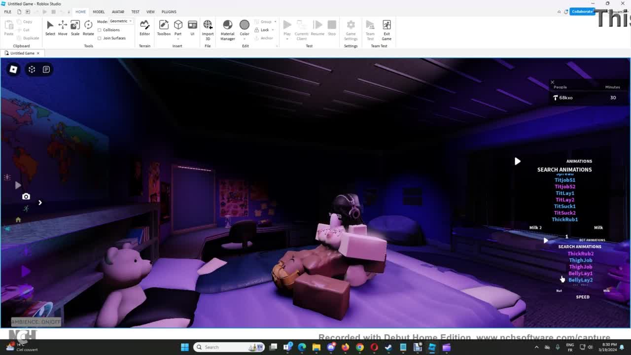Screen dimensions: 631x355
Task: Open the Mode Geometric dropdown
Action: click(x=121, y=21)
